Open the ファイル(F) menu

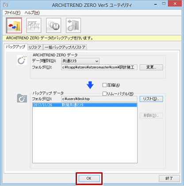12,13
